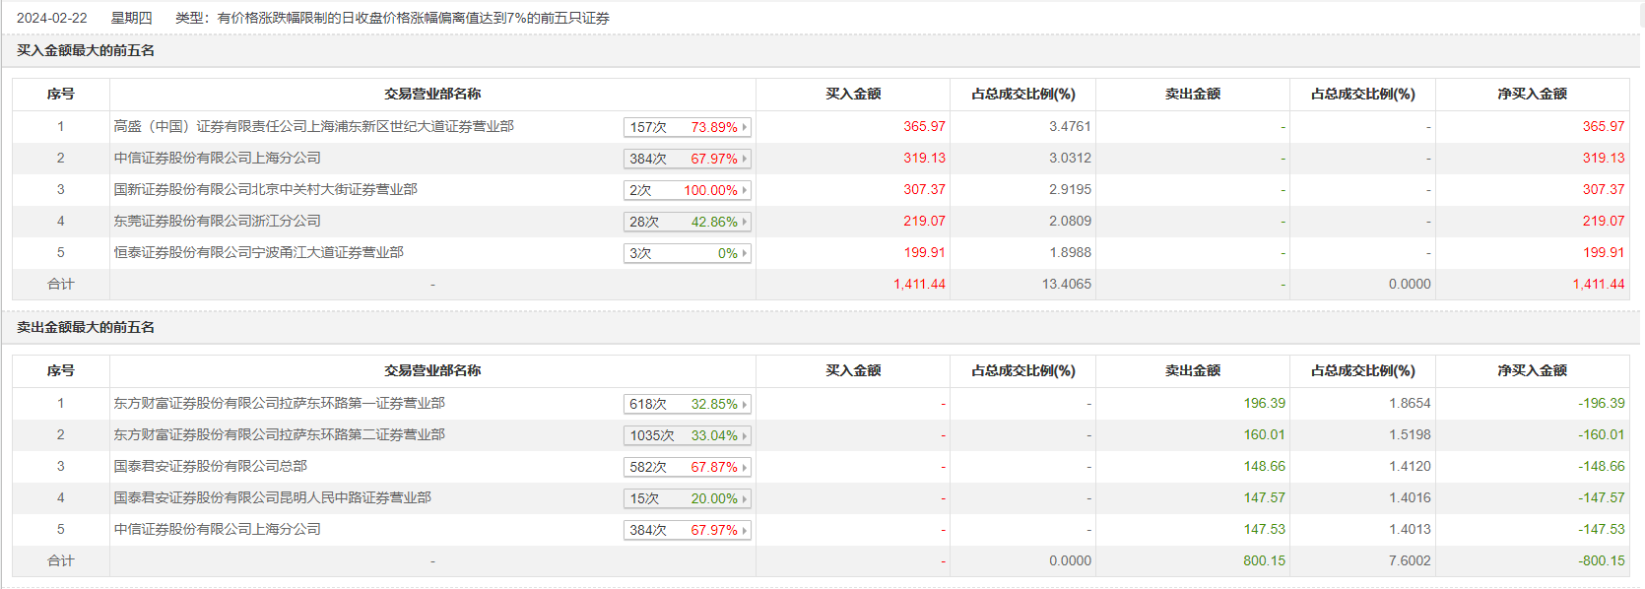Expand the 582次 67.87% stats box
The height and width of the screenshot is (589, 1645).
pos(688,467)
